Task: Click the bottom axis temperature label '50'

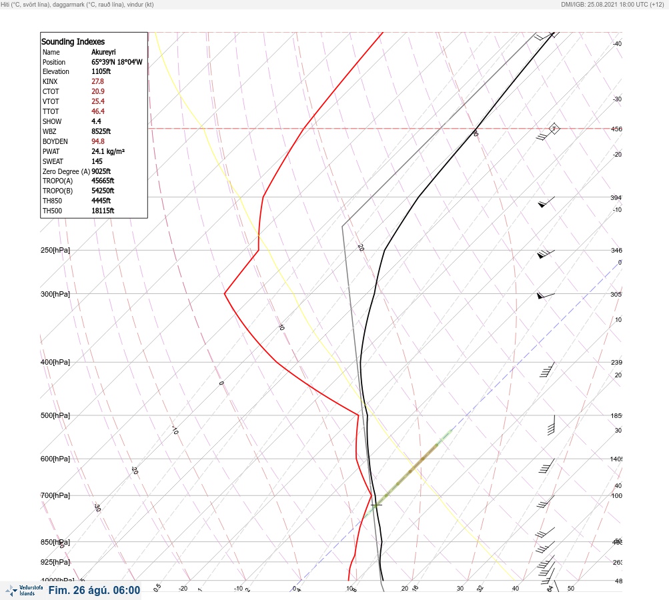Action: click(x=571, y=589)
